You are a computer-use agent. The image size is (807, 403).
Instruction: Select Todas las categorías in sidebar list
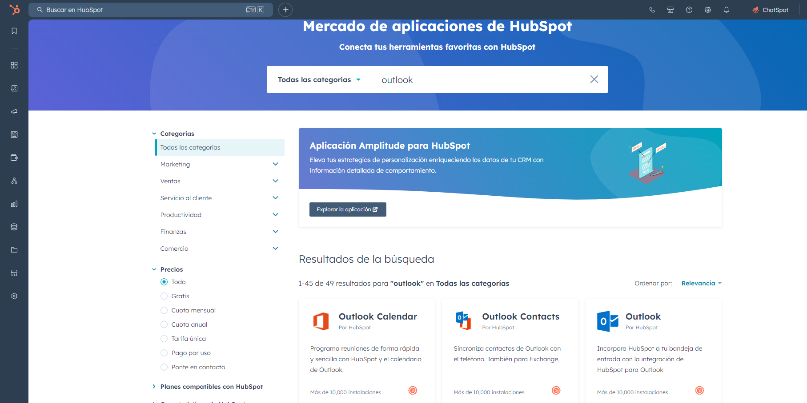click(220, 147)
